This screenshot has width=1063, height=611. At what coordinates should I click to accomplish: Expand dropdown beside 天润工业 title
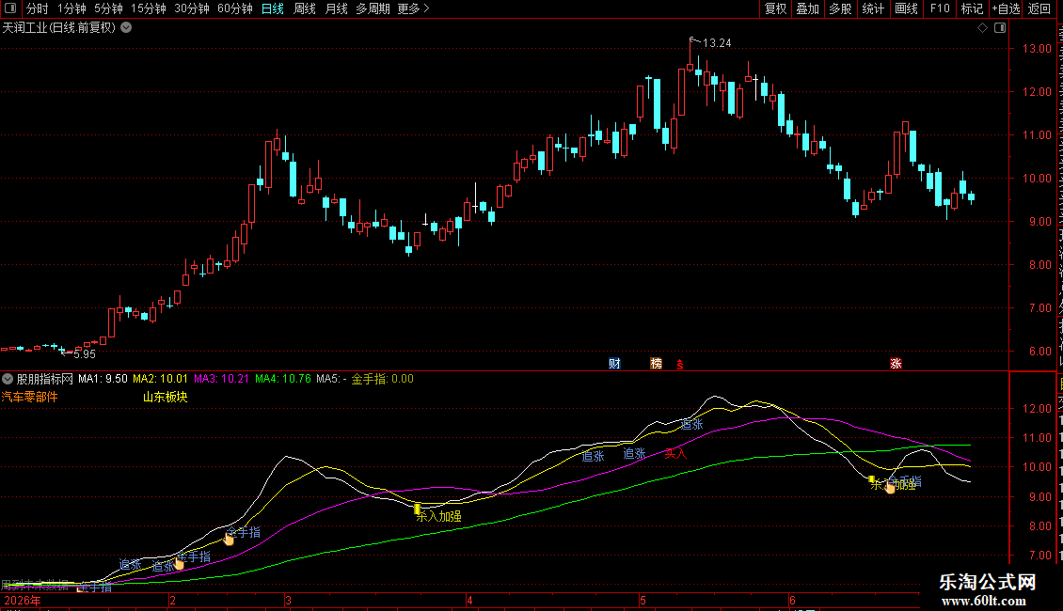pos(126,28)
